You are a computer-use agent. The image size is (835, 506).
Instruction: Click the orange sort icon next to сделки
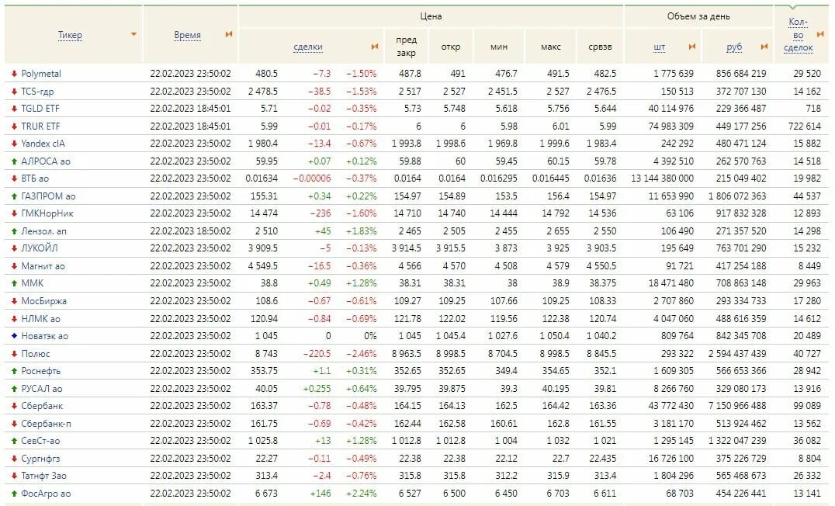(374, 47)
